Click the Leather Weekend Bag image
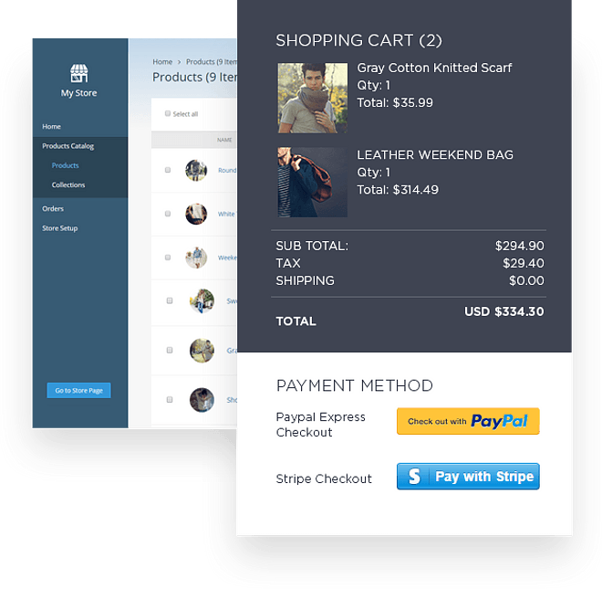Viewport: 602px width, 589px height. (x=313, y=183)
